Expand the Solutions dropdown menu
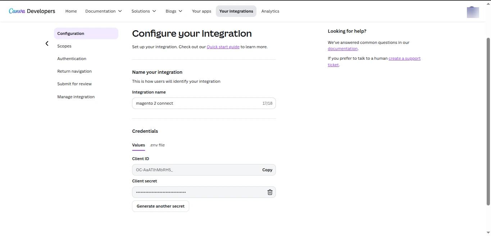 (x=144, y=11)
